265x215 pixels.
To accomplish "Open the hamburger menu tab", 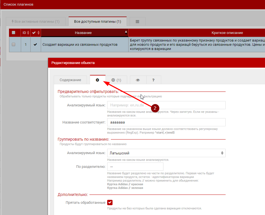I will (x=138, y=22).
